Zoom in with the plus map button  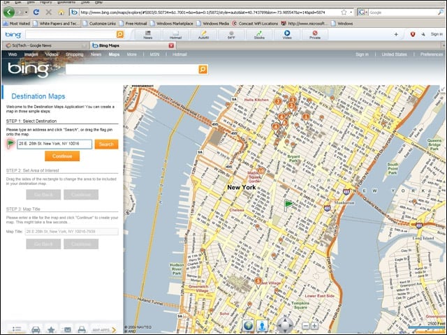coord(314,326)
